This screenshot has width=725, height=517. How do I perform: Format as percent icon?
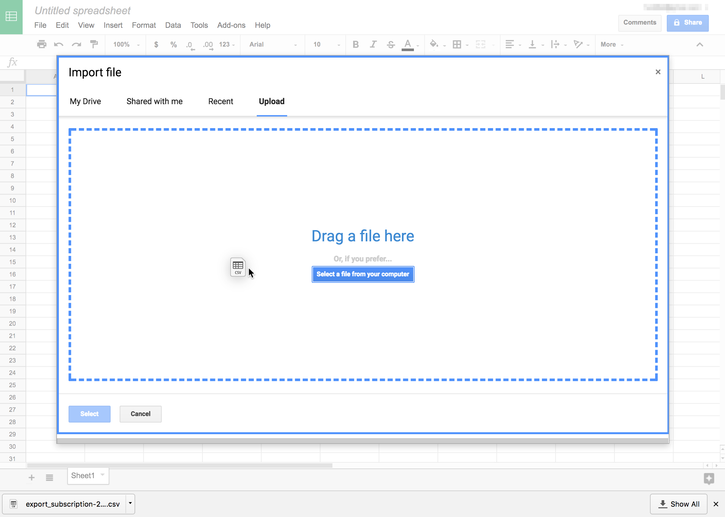coord(174,44)
